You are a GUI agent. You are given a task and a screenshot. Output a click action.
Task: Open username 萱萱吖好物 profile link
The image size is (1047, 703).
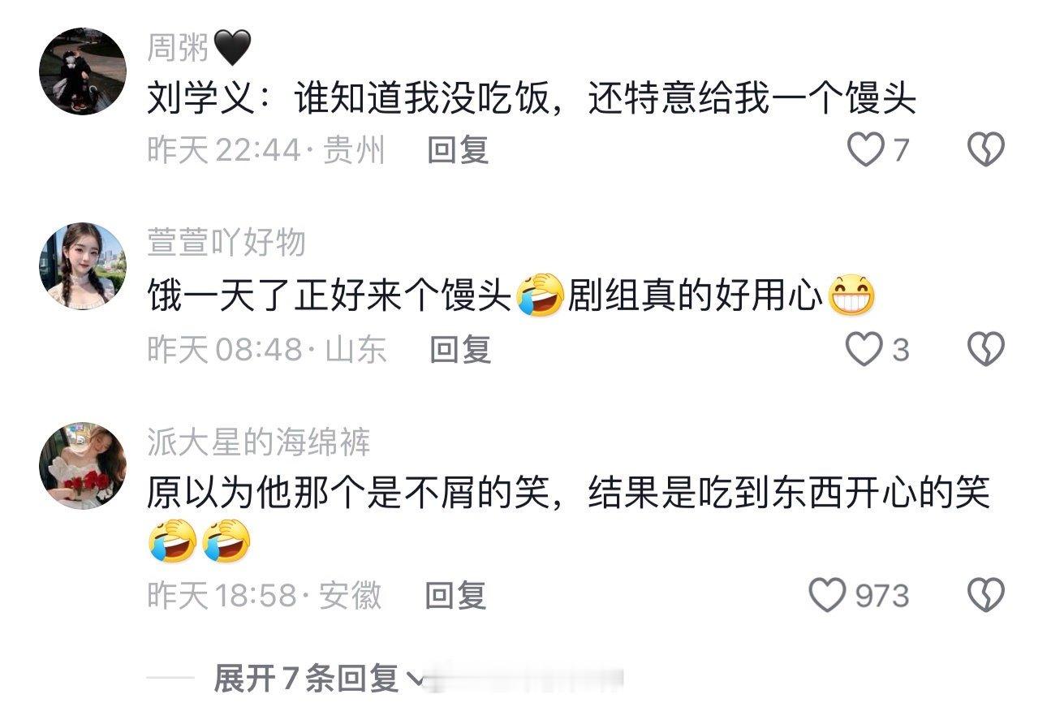[x=226, y=243]
